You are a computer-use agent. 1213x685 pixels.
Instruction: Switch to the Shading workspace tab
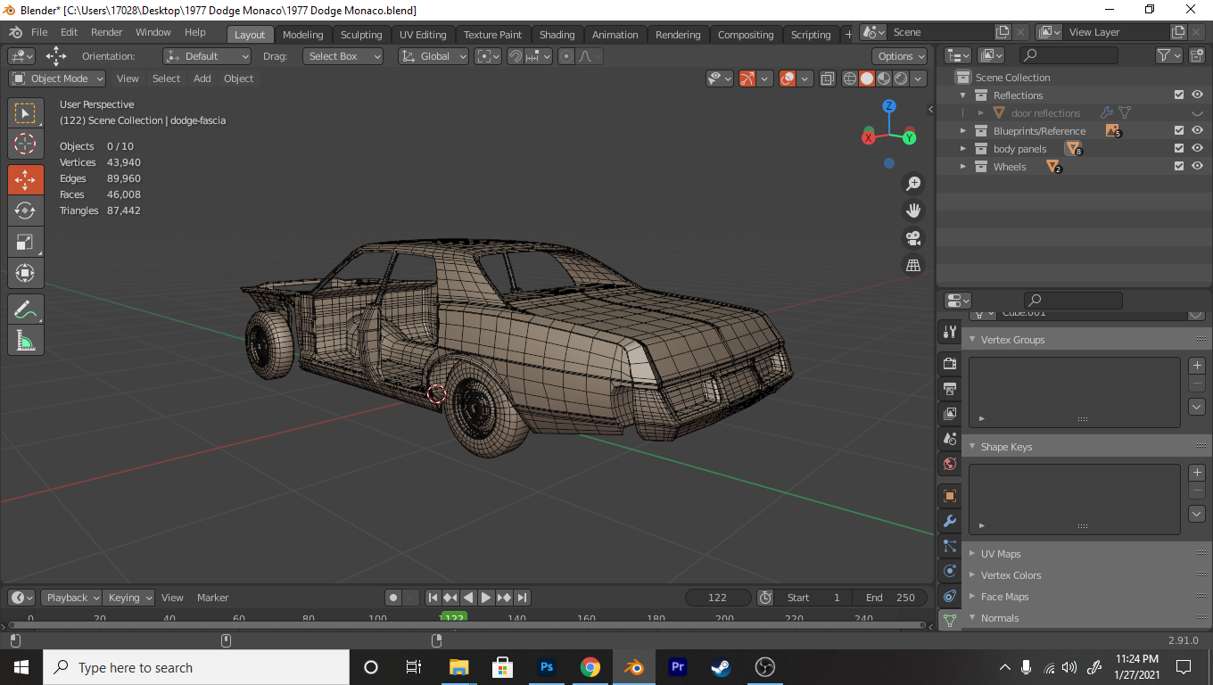(x=557, y=35)
